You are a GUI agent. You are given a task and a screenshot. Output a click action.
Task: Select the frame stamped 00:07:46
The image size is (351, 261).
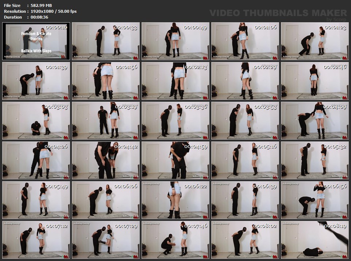coord(175,240)
